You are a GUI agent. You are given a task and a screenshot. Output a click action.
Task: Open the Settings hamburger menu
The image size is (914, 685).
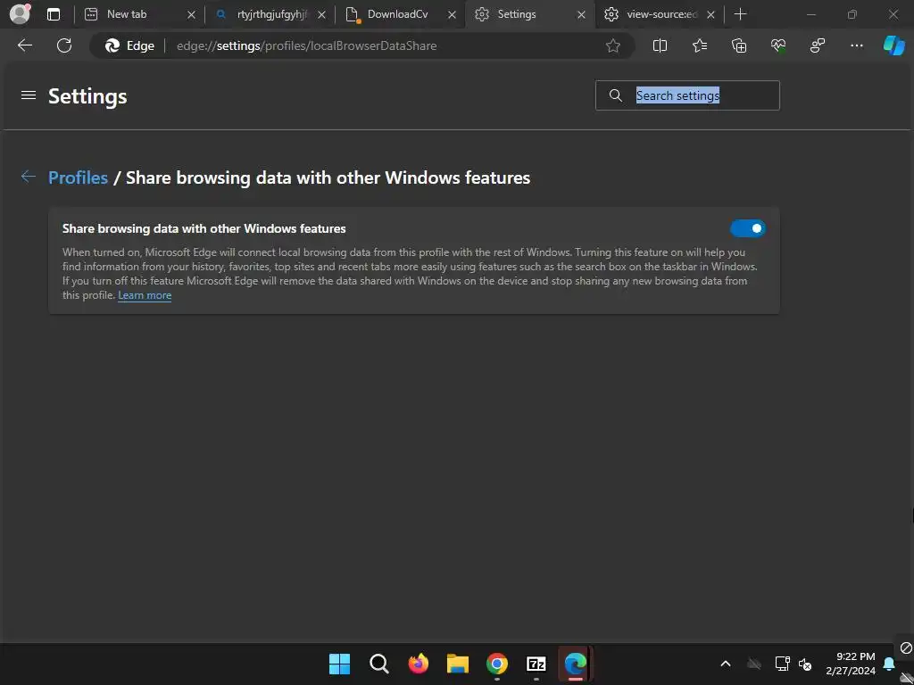[x=29, y=95]
